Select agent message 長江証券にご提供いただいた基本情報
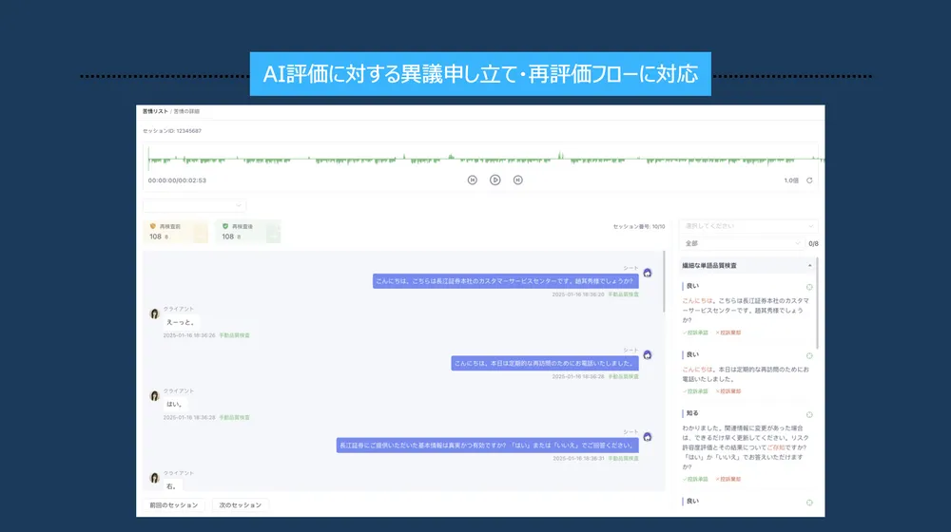Image resolution: width=951 pixels, height=532 pixels. point(487,446)
